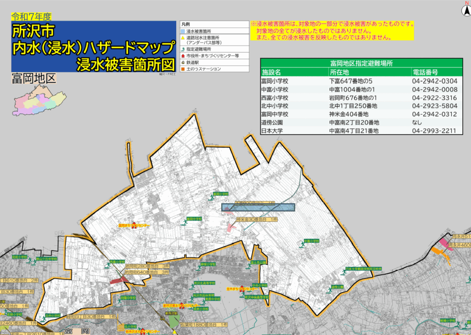The width and height of the screenshot is (471, 335).
Task: Click the 岩岡町280番地台 3件 label
Action: click(x=146, y=266)
